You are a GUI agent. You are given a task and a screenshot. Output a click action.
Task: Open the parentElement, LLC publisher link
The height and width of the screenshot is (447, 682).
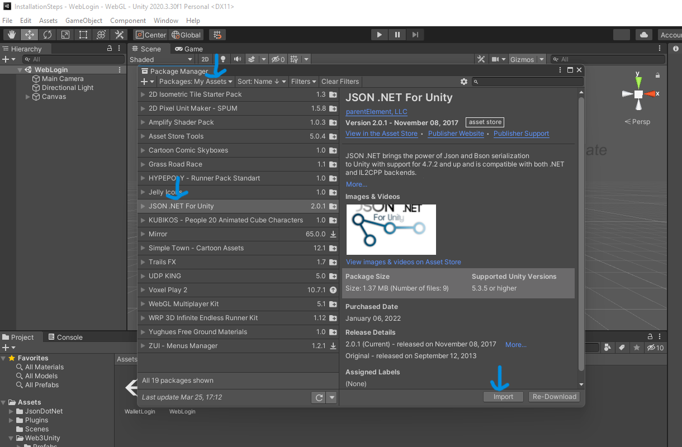377,112
